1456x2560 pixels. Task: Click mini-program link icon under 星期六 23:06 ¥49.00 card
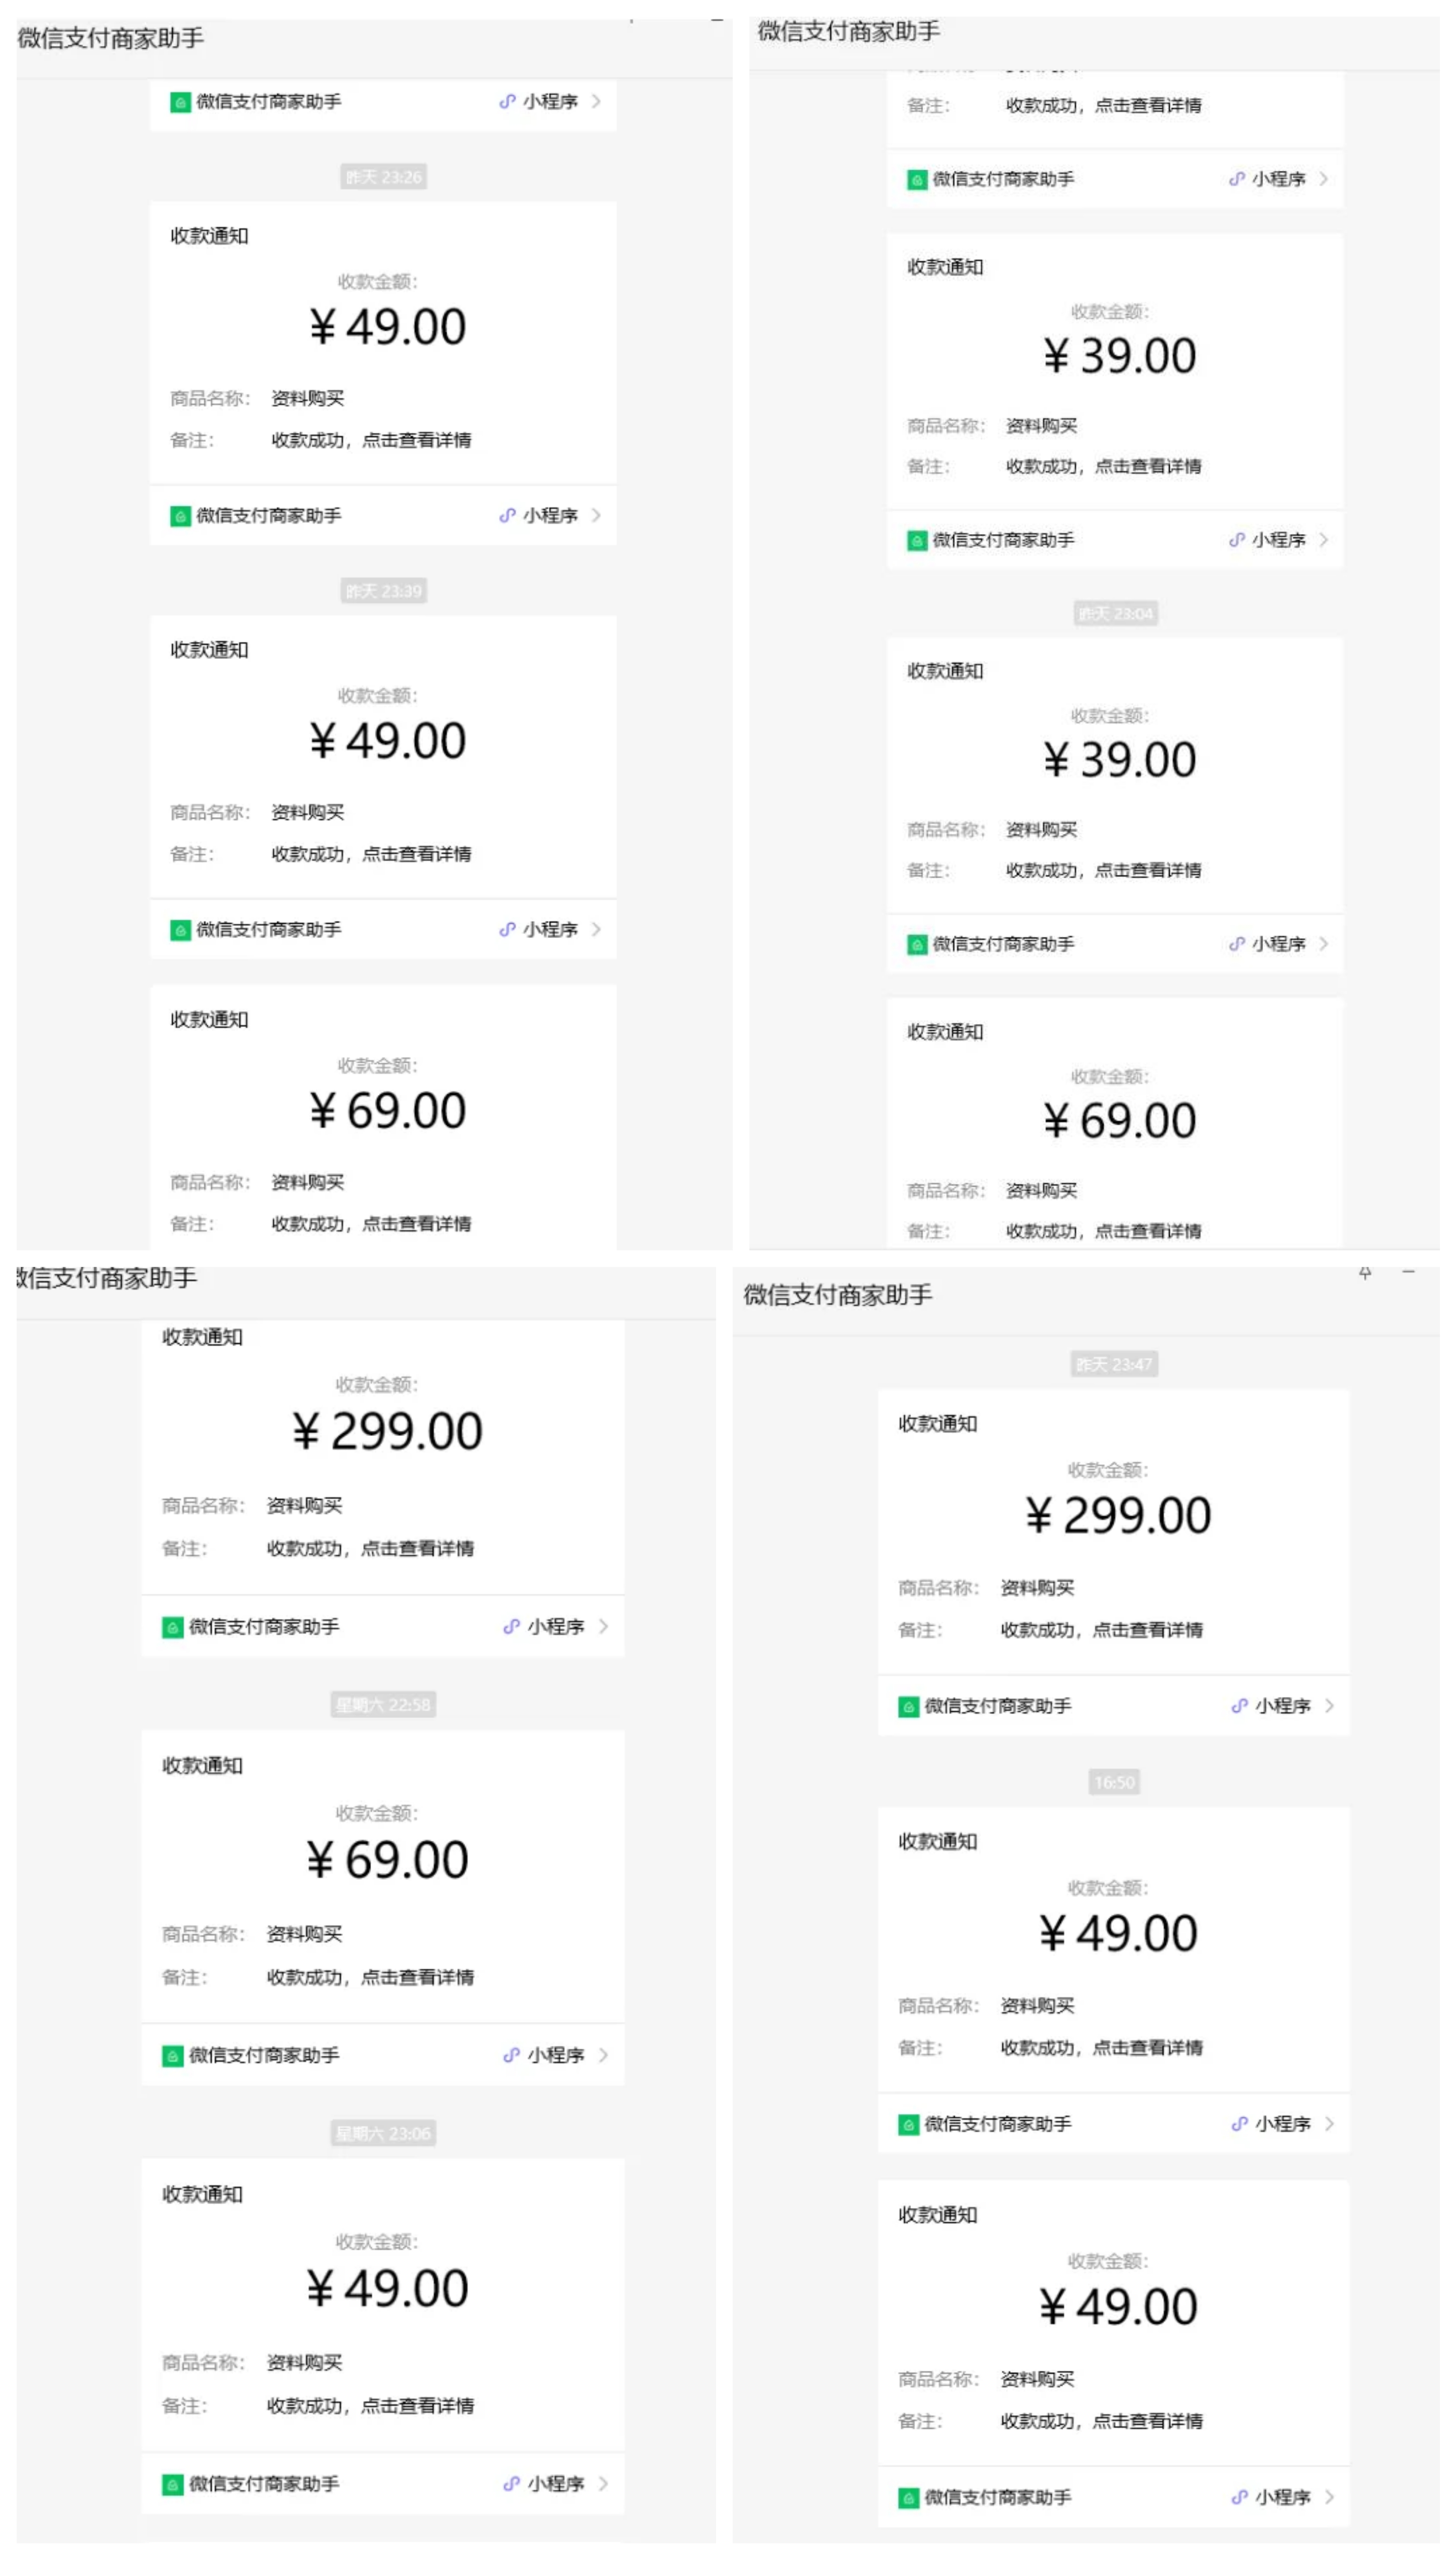click(x=511, y=2484)
